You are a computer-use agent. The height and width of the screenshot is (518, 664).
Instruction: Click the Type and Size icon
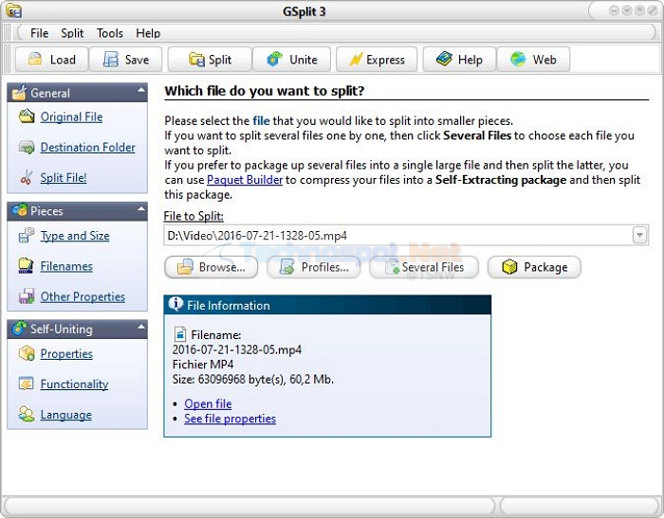[27, 235]
